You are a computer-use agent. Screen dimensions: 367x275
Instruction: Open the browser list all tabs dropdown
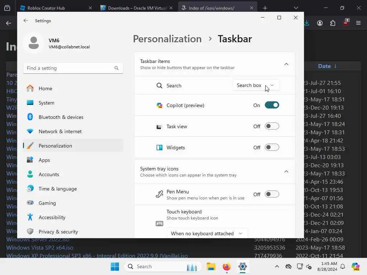(x=296, y=8)
